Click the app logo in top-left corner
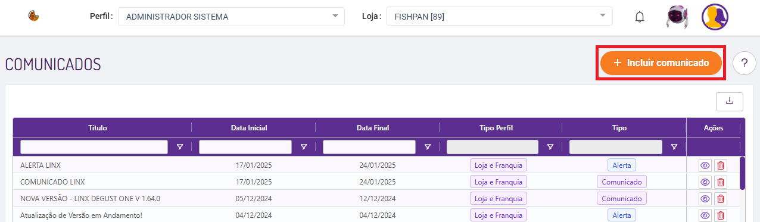The image size is (760, 222). click(34, 16)
